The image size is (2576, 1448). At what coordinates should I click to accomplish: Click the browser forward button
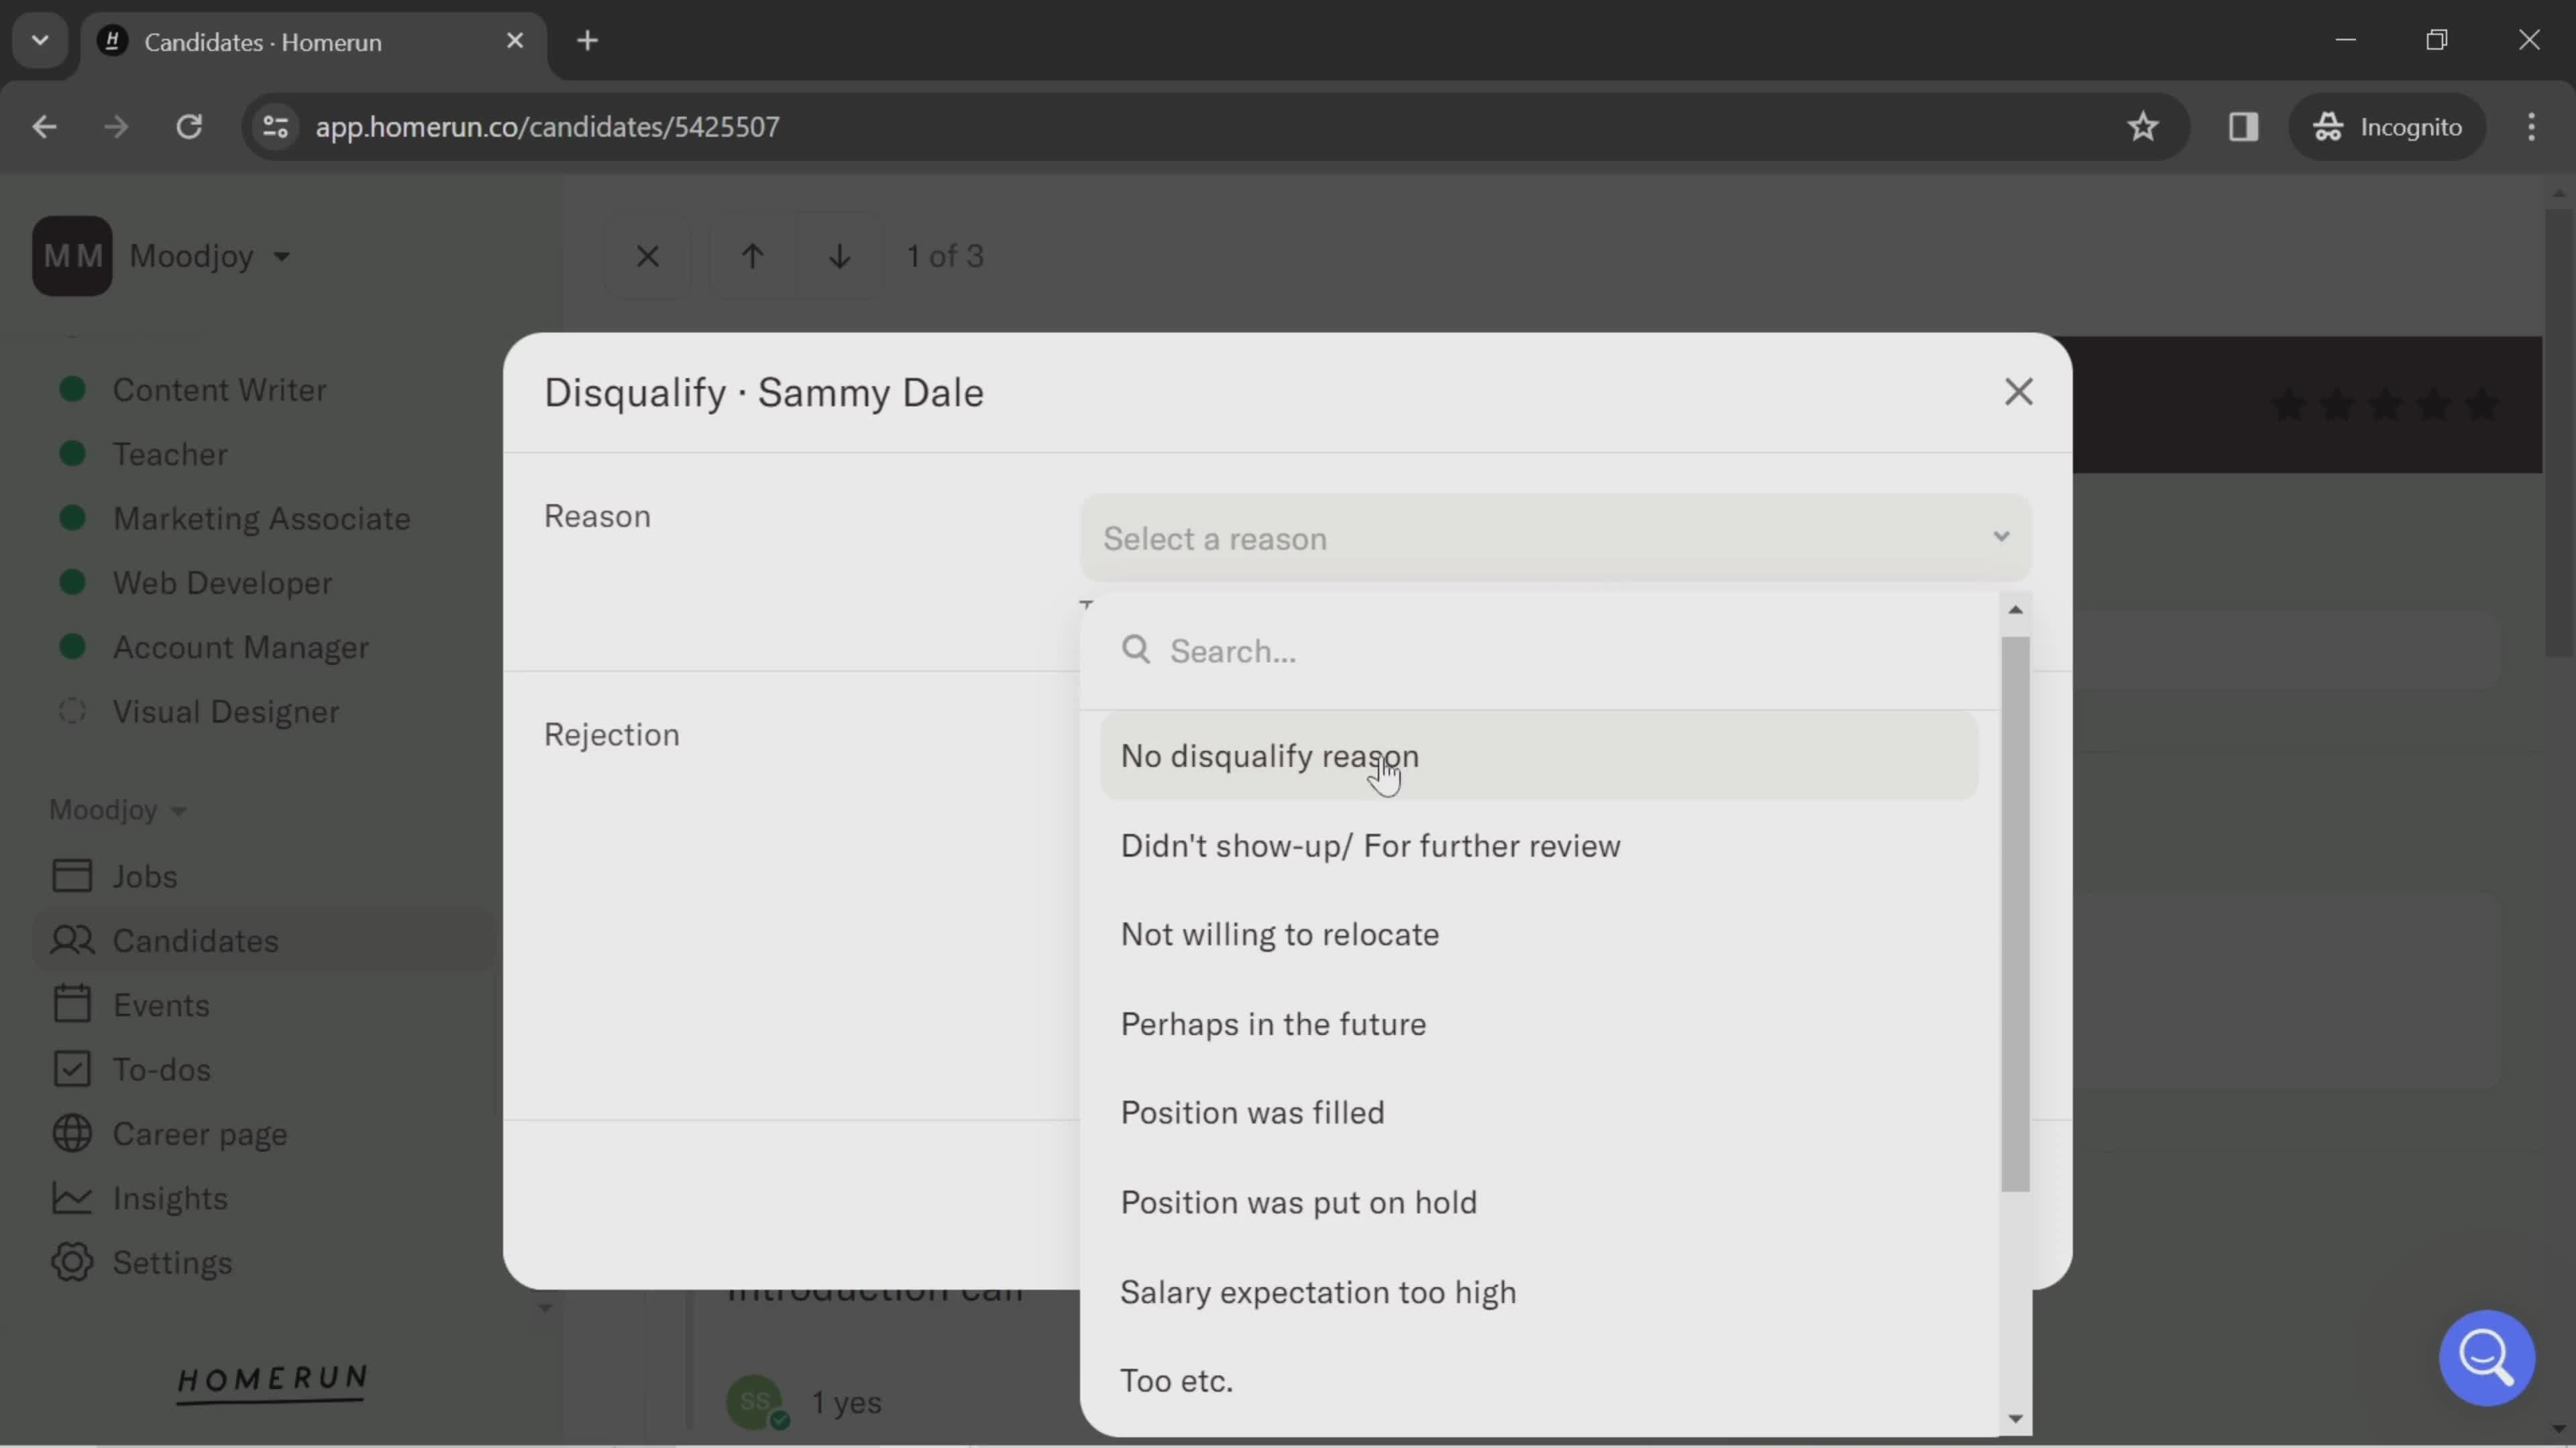pos(116,127)
